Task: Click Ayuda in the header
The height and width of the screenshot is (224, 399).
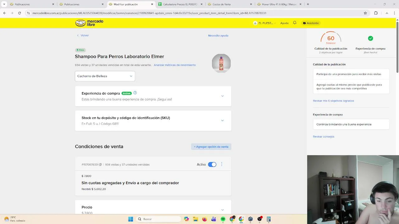Action: click(284, 23)
